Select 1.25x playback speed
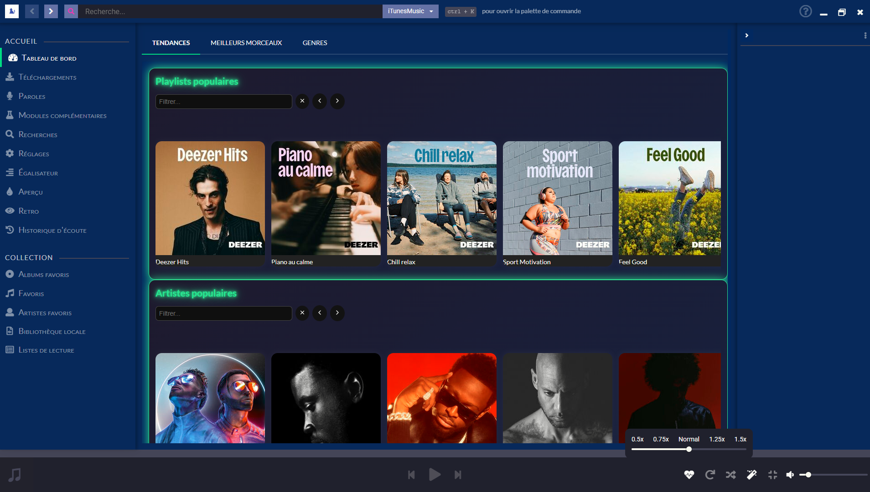The image size is (870, 492). tap(717, 439)
